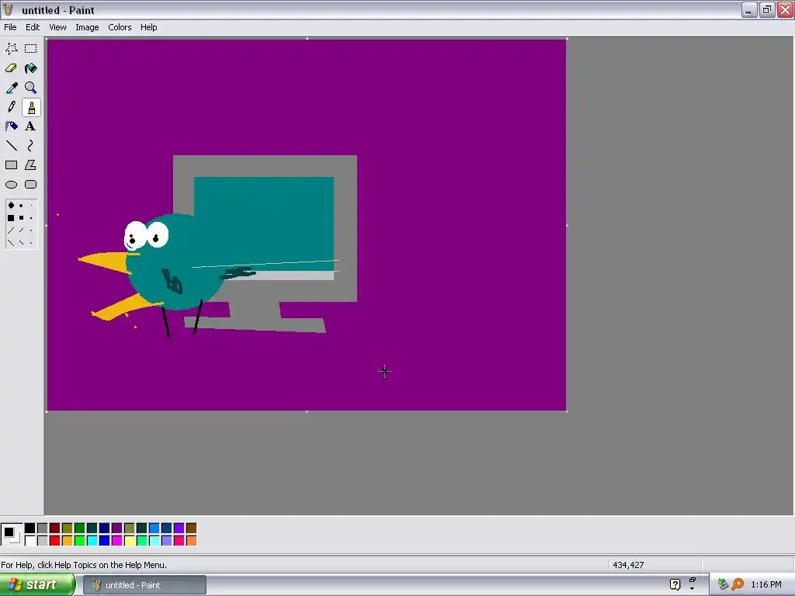The width and height of the screenshot is (795, 596).
Task: Choose the medium backslash brush shape
Action: coord(21,243)
